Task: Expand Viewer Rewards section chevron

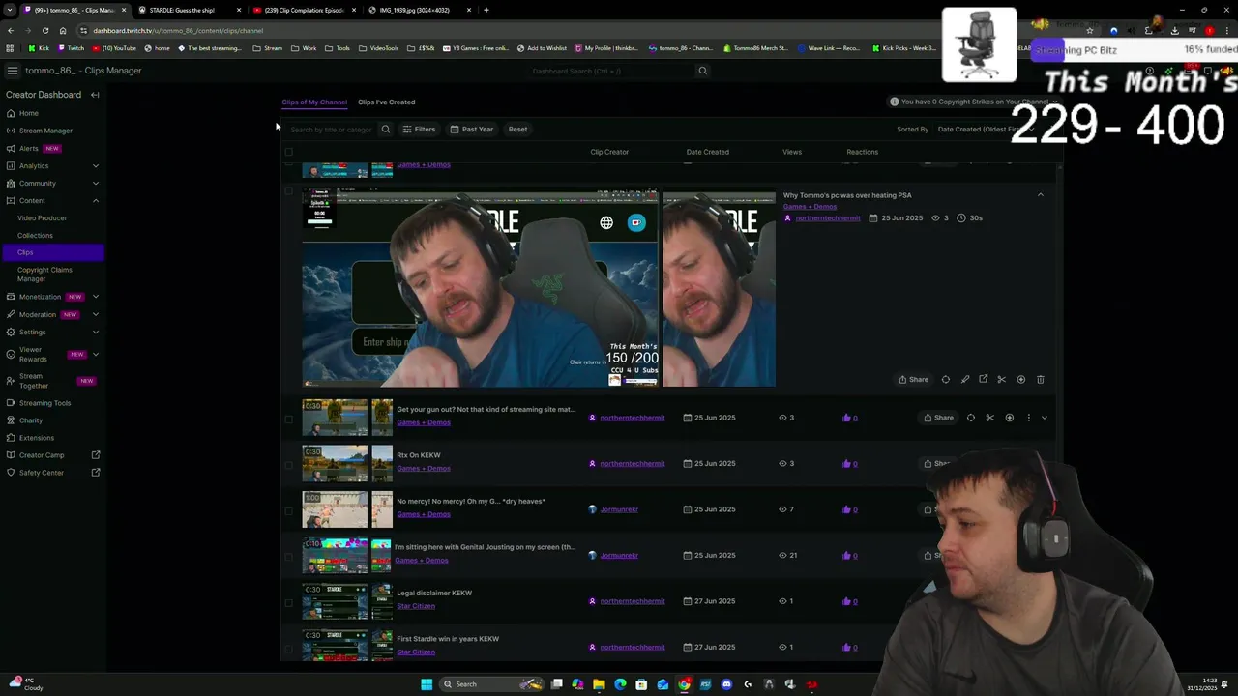Action: (95, 354)
